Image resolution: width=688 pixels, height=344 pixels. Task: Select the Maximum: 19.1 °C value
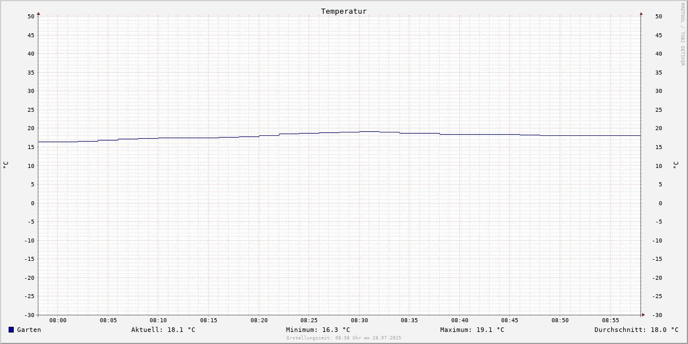point(472,330)
